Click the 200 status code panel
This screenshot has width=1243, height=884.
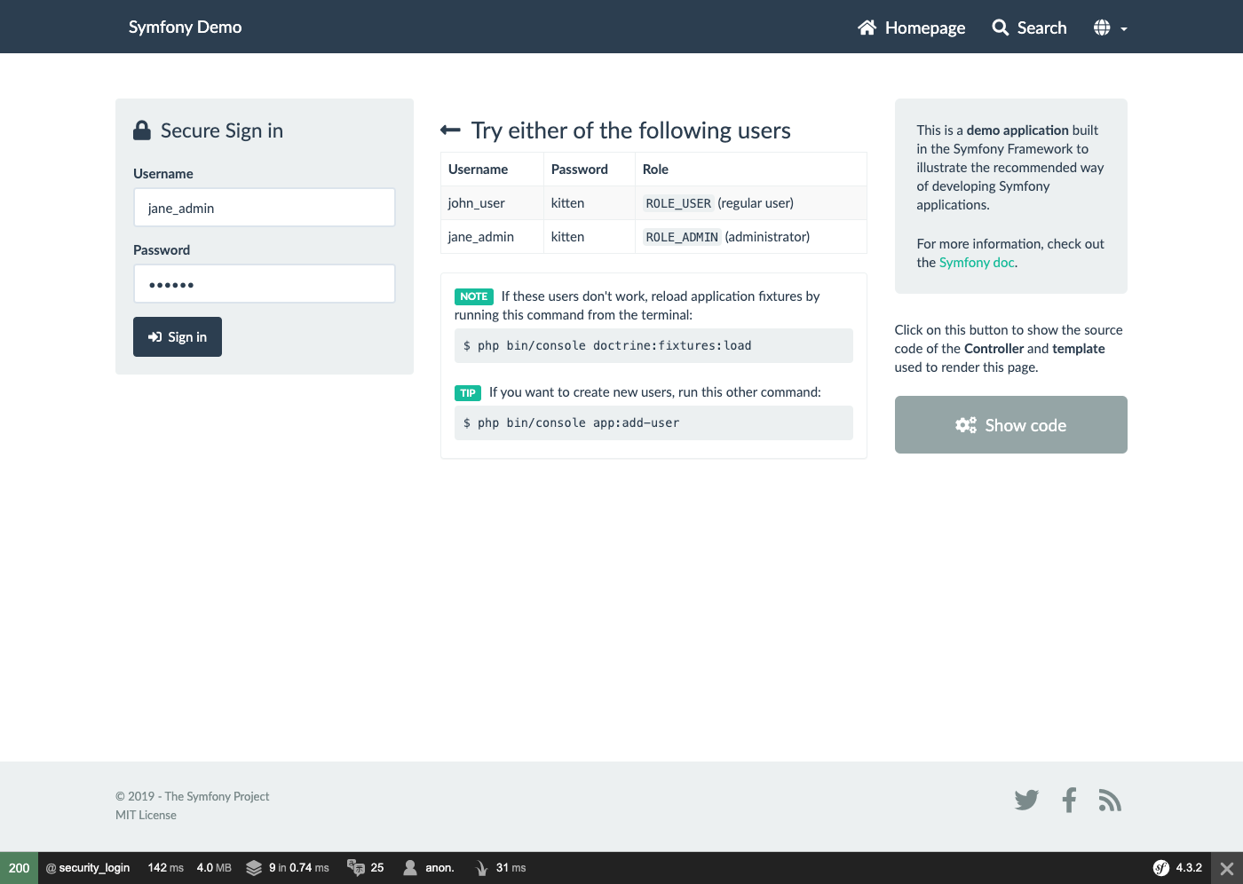pos(19,868)
